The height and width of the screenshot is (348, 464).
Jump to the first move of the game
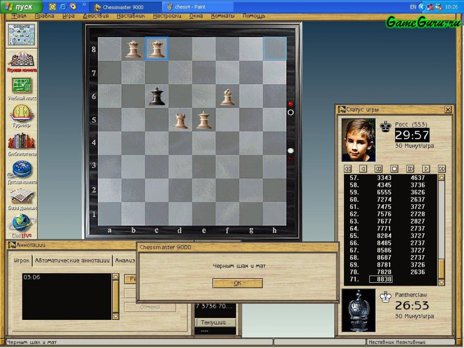[347, 169]
